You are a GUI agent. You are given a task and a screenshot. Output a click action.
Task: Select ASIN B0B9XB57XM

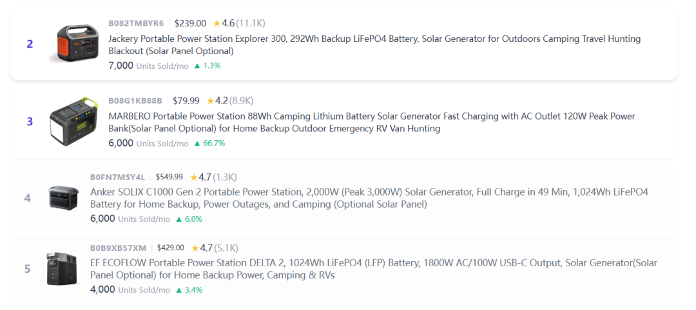118,248
